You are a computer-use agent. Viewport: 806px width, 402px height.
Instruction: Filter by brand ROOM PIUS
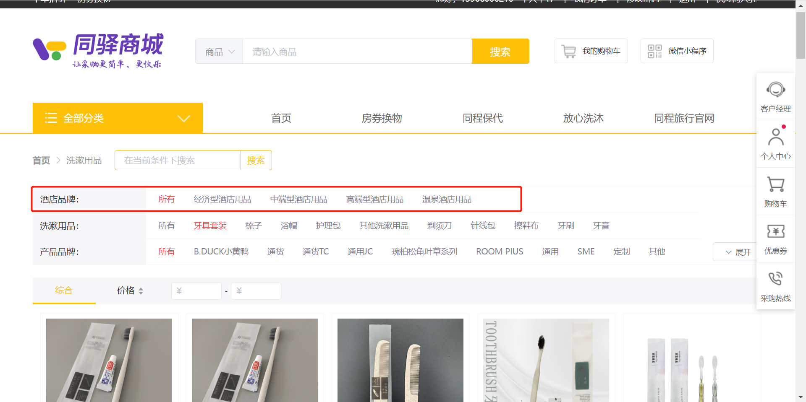(500, 252)
